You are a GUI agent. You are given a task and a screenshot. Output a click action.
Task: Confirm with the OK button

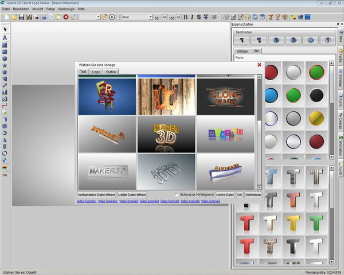coord(240,195)
